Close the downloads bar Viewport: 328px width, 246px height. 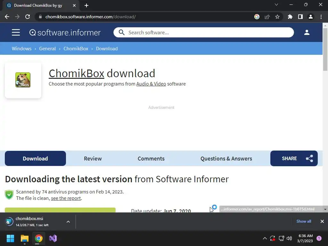(322, 221)
